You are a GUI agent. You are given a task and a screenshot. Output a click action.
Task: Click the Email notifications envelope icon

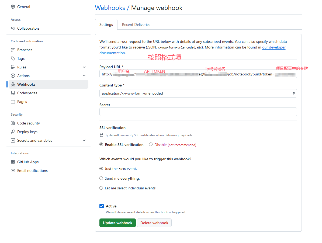pos(13,171)
